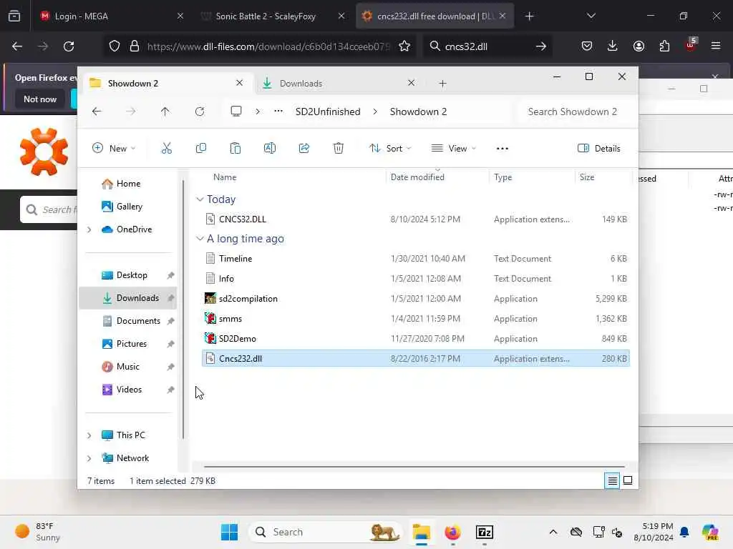
Task: Sort files by Date modified column
Action: point(417,177)
